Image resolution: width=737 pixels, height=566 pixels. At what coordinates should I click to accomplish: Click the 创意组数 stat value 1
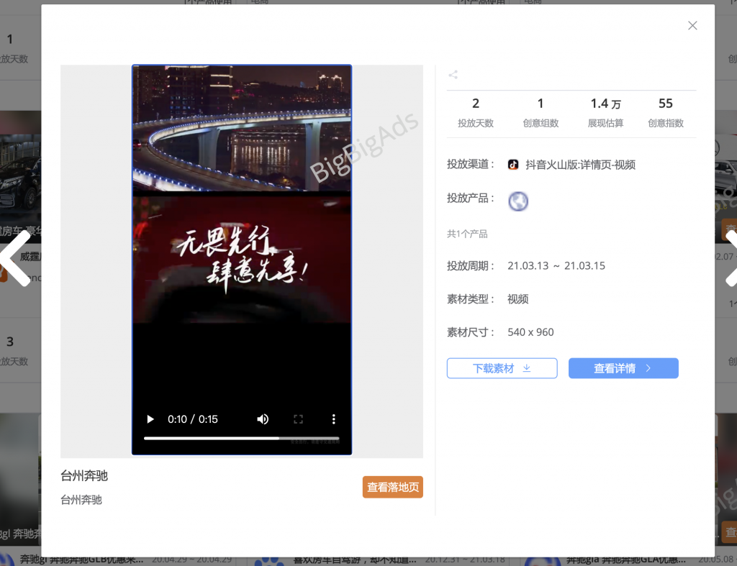tap(541, 104)
